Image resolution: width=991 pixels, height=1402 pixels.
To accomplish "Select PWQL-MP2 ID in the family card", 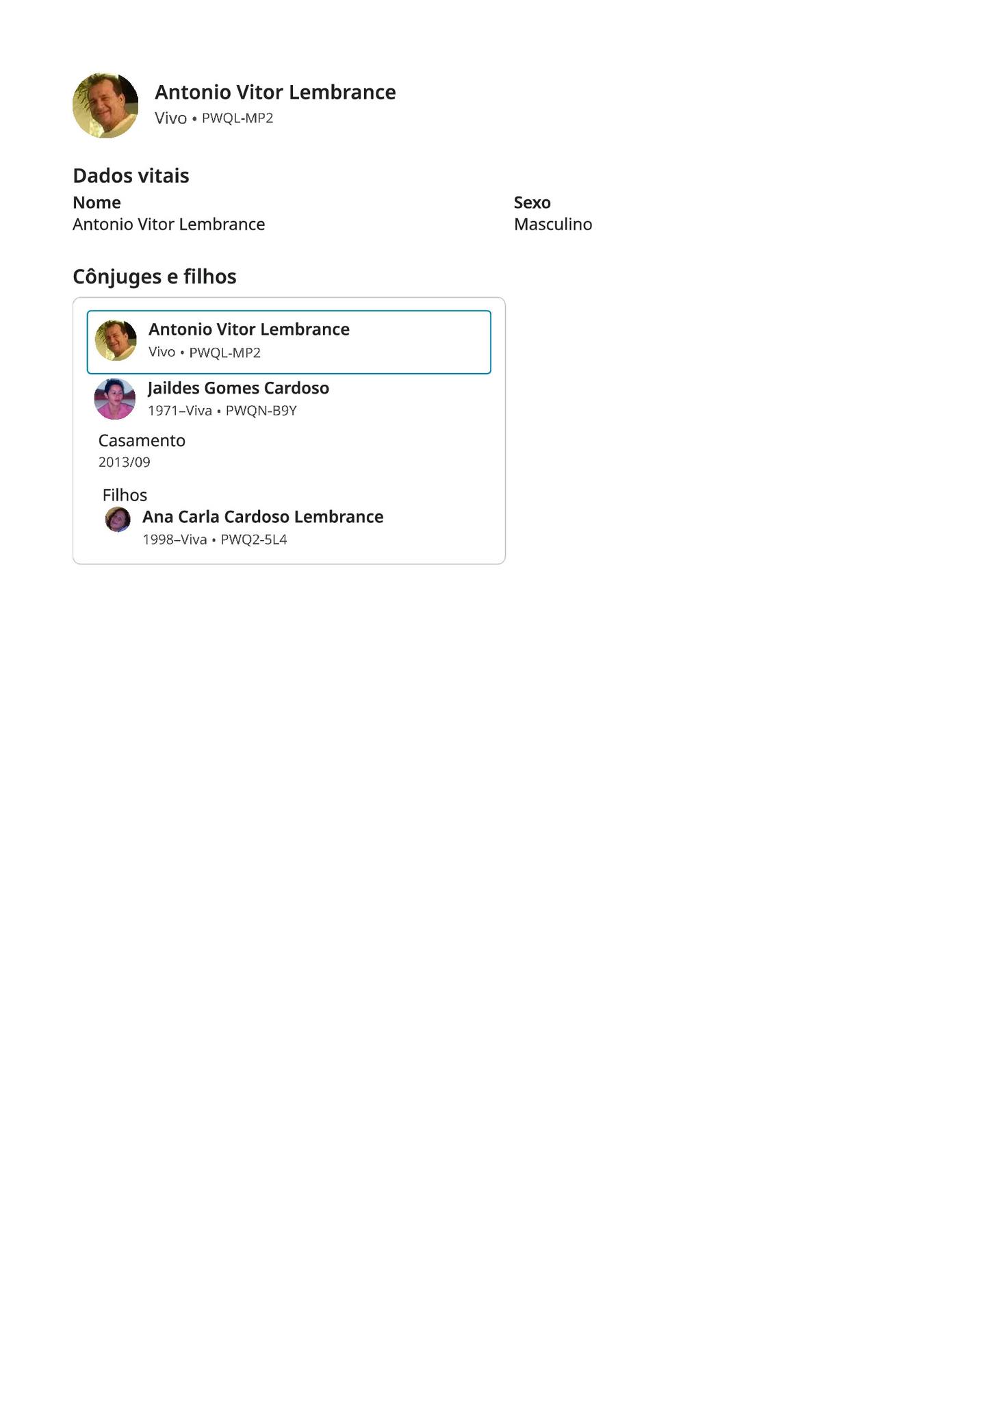I will (x=225, y=353).
